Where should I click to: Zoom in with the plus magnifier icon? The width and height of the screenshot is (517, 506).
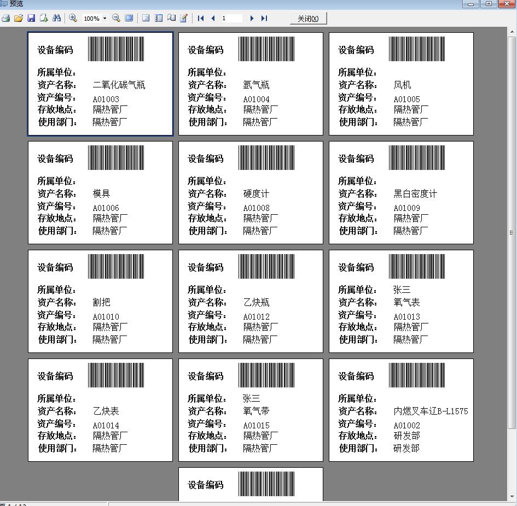point(73,18)
